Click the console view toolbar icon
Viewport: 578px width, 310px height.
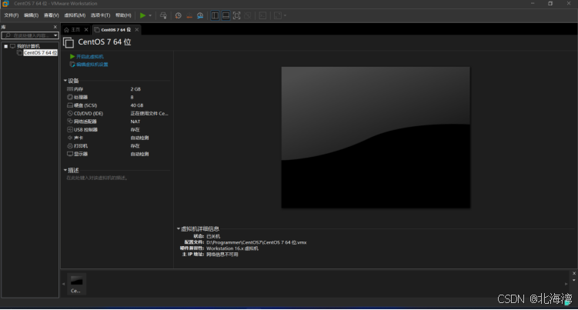tap(262, 15)
